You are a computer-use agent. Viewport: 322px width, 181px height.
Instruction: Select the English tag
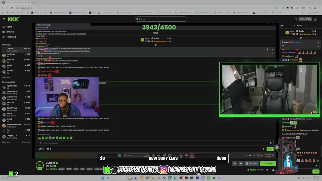[x=61, y=169]
